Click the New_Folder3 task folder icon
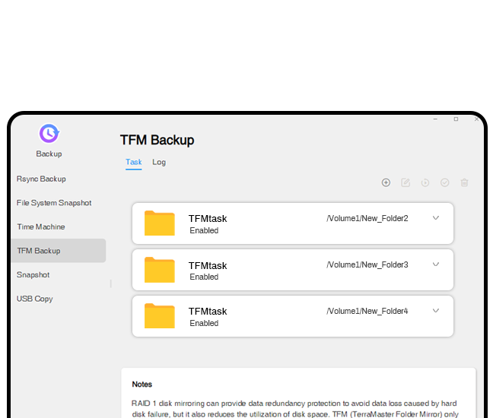493x418 pixels. point(160,270)
